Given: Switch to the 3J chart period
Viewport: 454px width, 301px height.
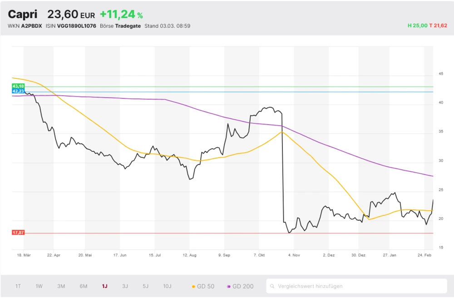Looking at the screenshot, I should [125, 286].
